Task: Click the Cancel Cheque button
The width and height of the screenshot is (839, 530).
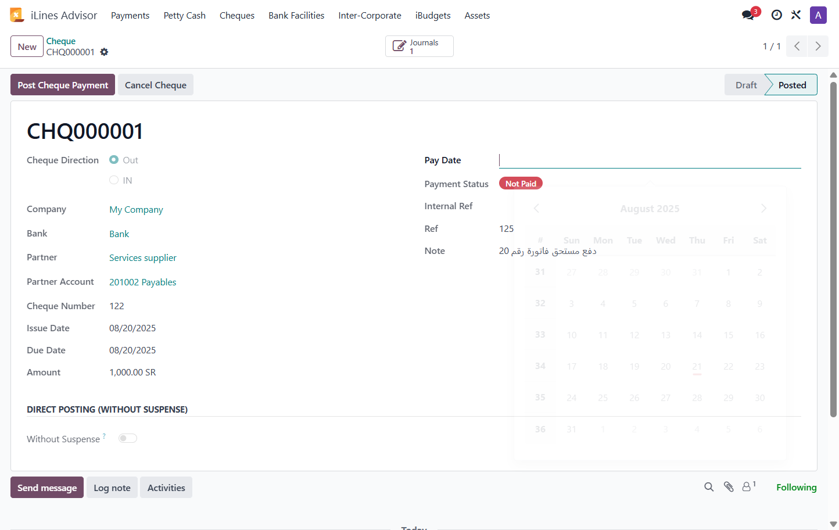Action: coord(156,85)
